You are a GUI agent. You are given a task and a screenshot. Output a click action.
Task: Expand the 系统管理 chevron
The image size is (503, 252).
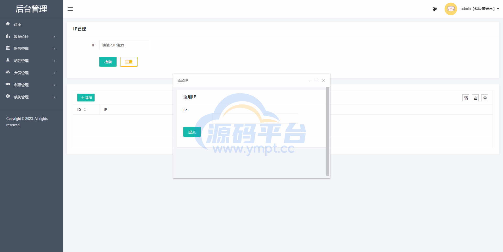pyautogui.click(x=54, y=97)
